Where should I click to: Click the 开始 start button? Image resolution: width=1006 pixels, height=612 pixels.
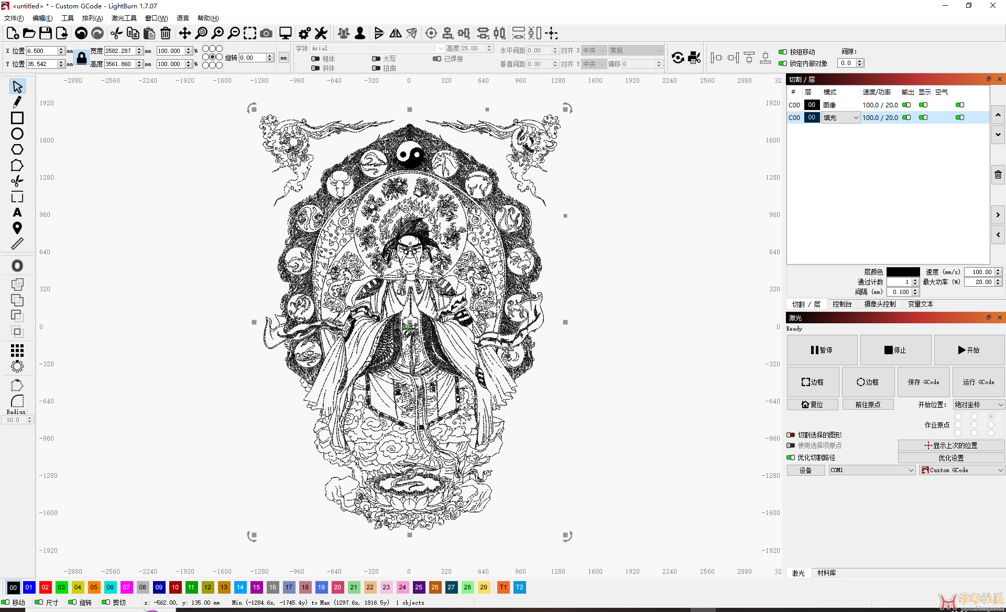point(969,350)
